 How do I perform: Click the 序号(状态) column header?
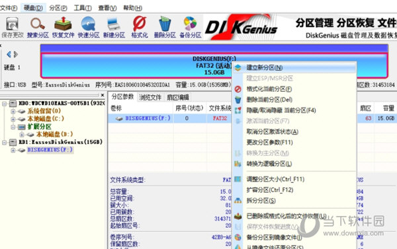click(x=189, y=108)
